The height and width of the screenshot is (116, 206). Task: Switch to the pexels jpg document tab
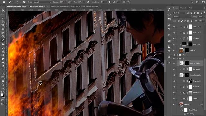(75, 6)
